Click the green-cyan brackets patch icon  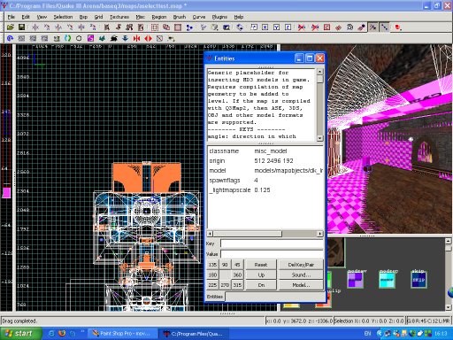(x=68, y=38)
